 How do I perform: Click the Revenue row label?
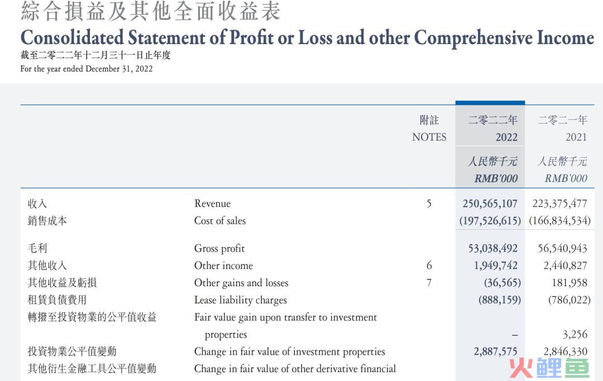(212, 204)
